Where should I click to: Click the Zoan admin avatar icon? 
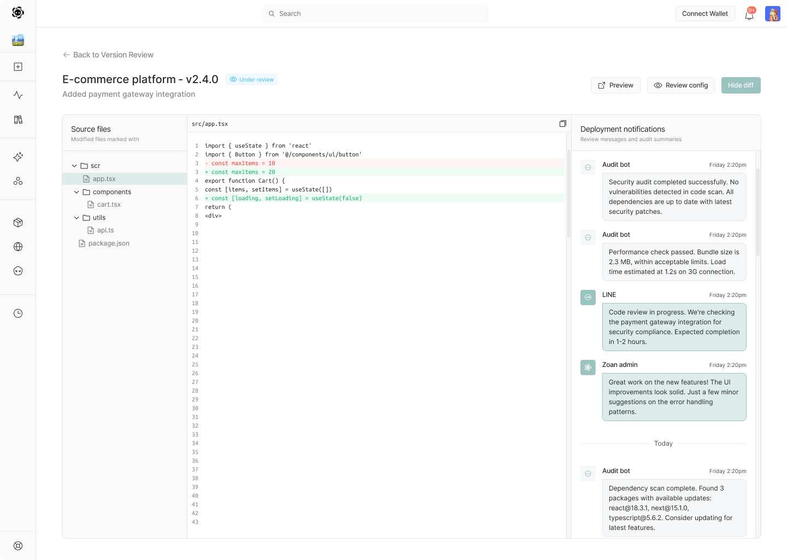[x=588, y=367]
